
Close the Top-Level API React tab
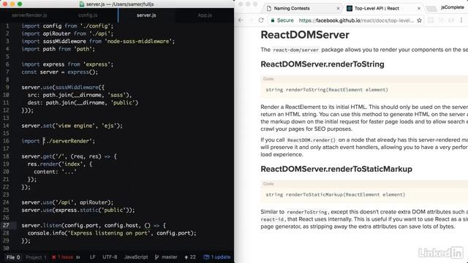coord(419,8)
